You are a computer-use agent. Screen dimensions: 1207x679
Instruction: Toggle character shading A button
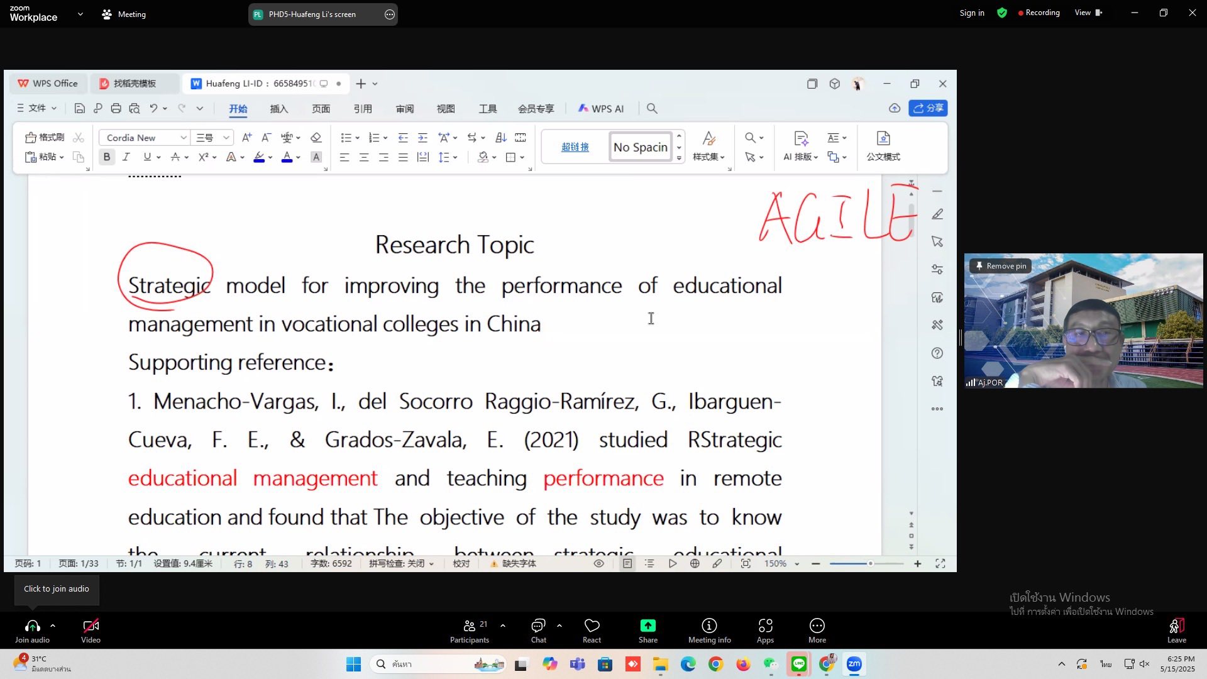316,157
